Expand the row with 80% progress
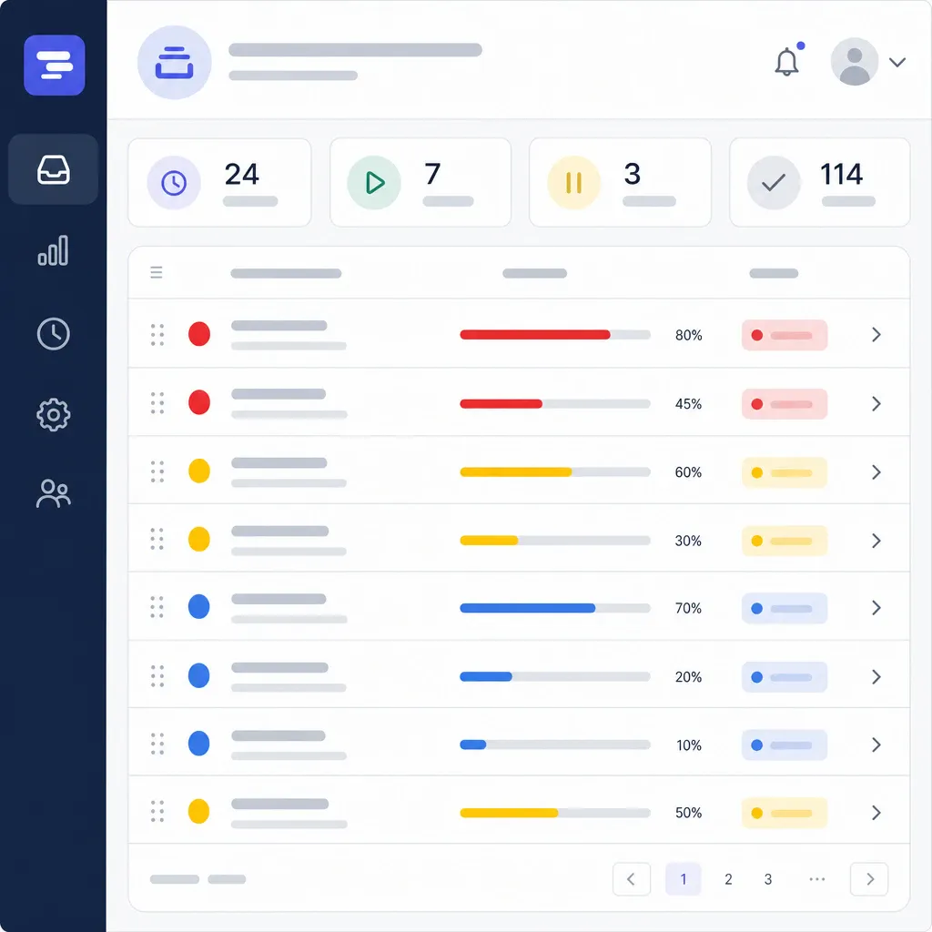Screen dimensions: 932x932 (x=876, y=335)
